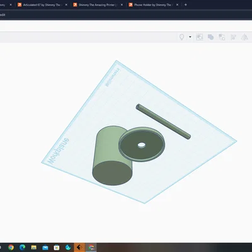This screenshot has height=252, width=252.
Task: Open the teal bird app on the taskbar
Action: tap(68, 248)
